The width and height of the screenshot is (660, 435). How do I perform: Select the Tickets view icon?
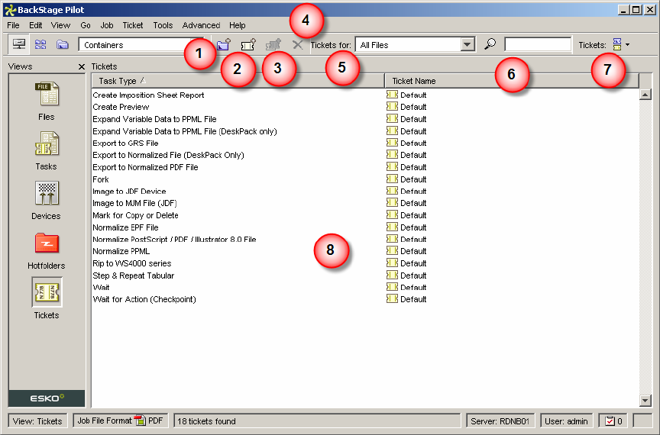(x=47, y=292)
